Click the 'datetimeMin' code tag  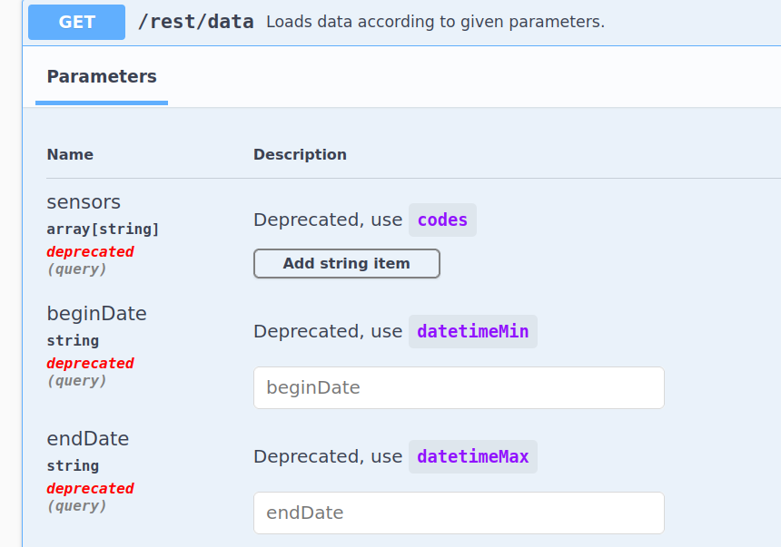[472, 331]
